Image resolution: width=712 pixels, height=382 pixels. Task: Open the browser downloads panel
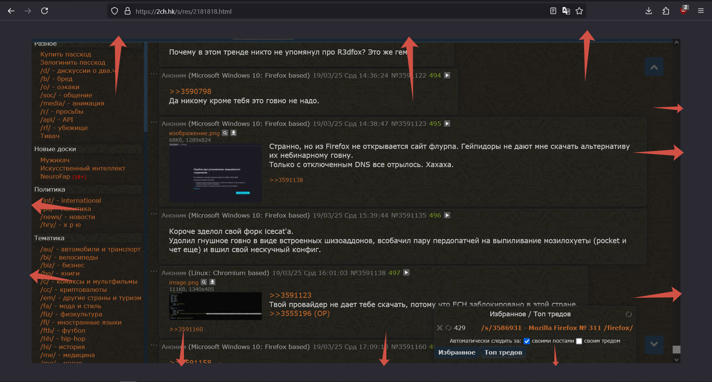[649, 11]
